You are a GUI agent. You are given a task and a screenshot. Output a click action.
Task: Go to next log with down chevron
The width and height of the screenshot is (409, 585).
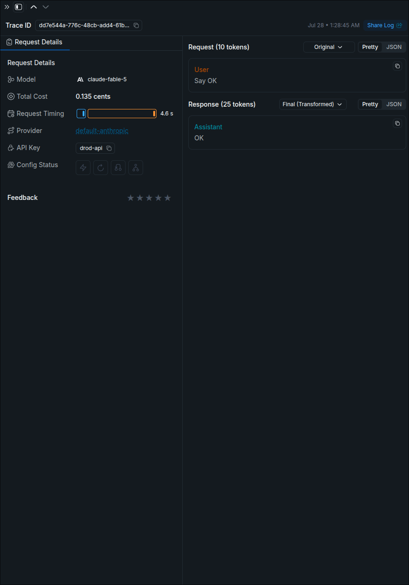(46, 7)
